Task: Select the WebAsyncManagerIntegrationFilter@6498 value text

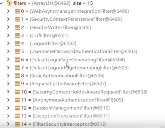Action: (80, 11)
